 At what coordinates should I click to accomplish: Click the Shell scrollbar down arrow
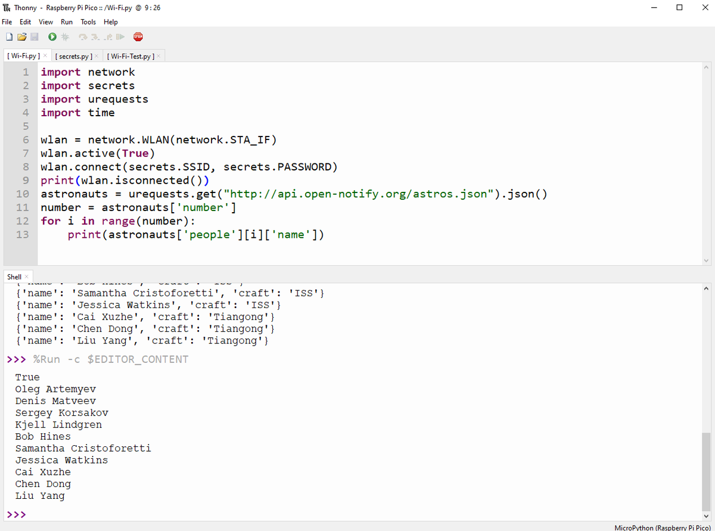[707, 516]
